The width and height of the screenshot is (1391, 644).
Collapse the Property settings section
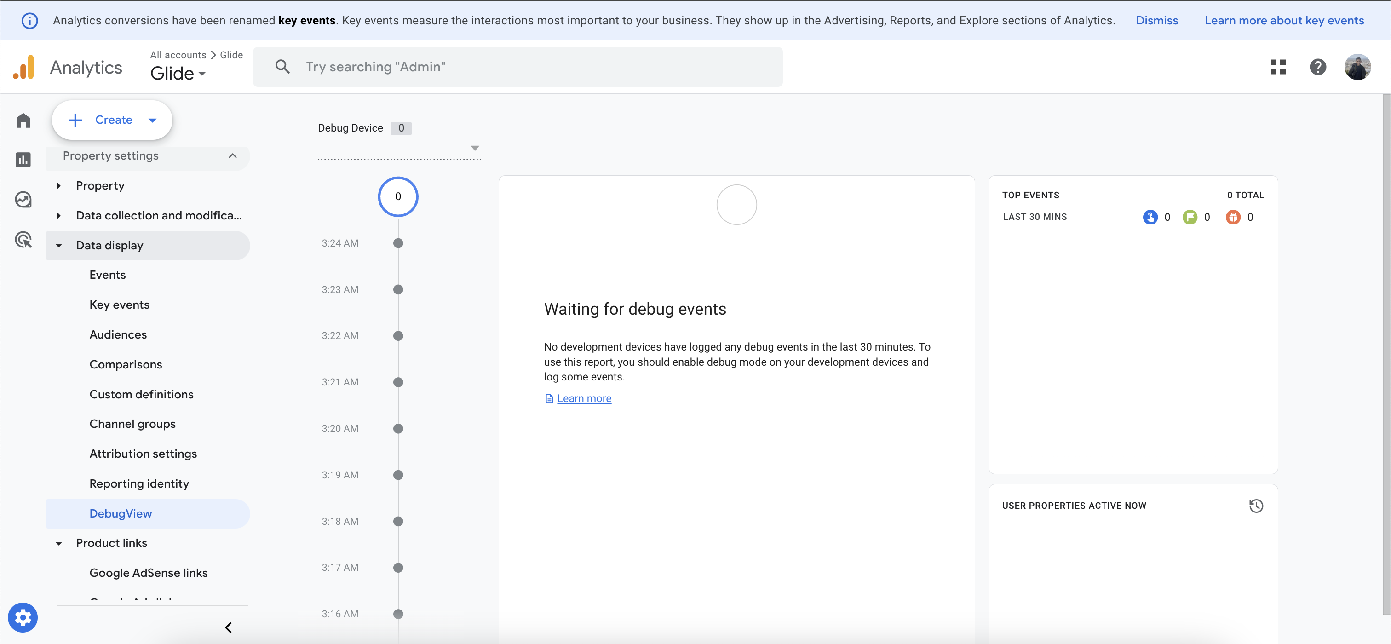(x=232, y=156)
